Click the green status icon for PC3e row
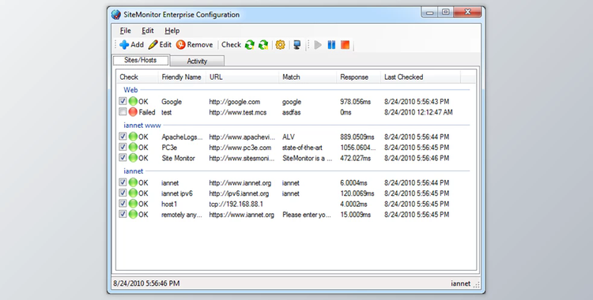 (x=133, y=147)
